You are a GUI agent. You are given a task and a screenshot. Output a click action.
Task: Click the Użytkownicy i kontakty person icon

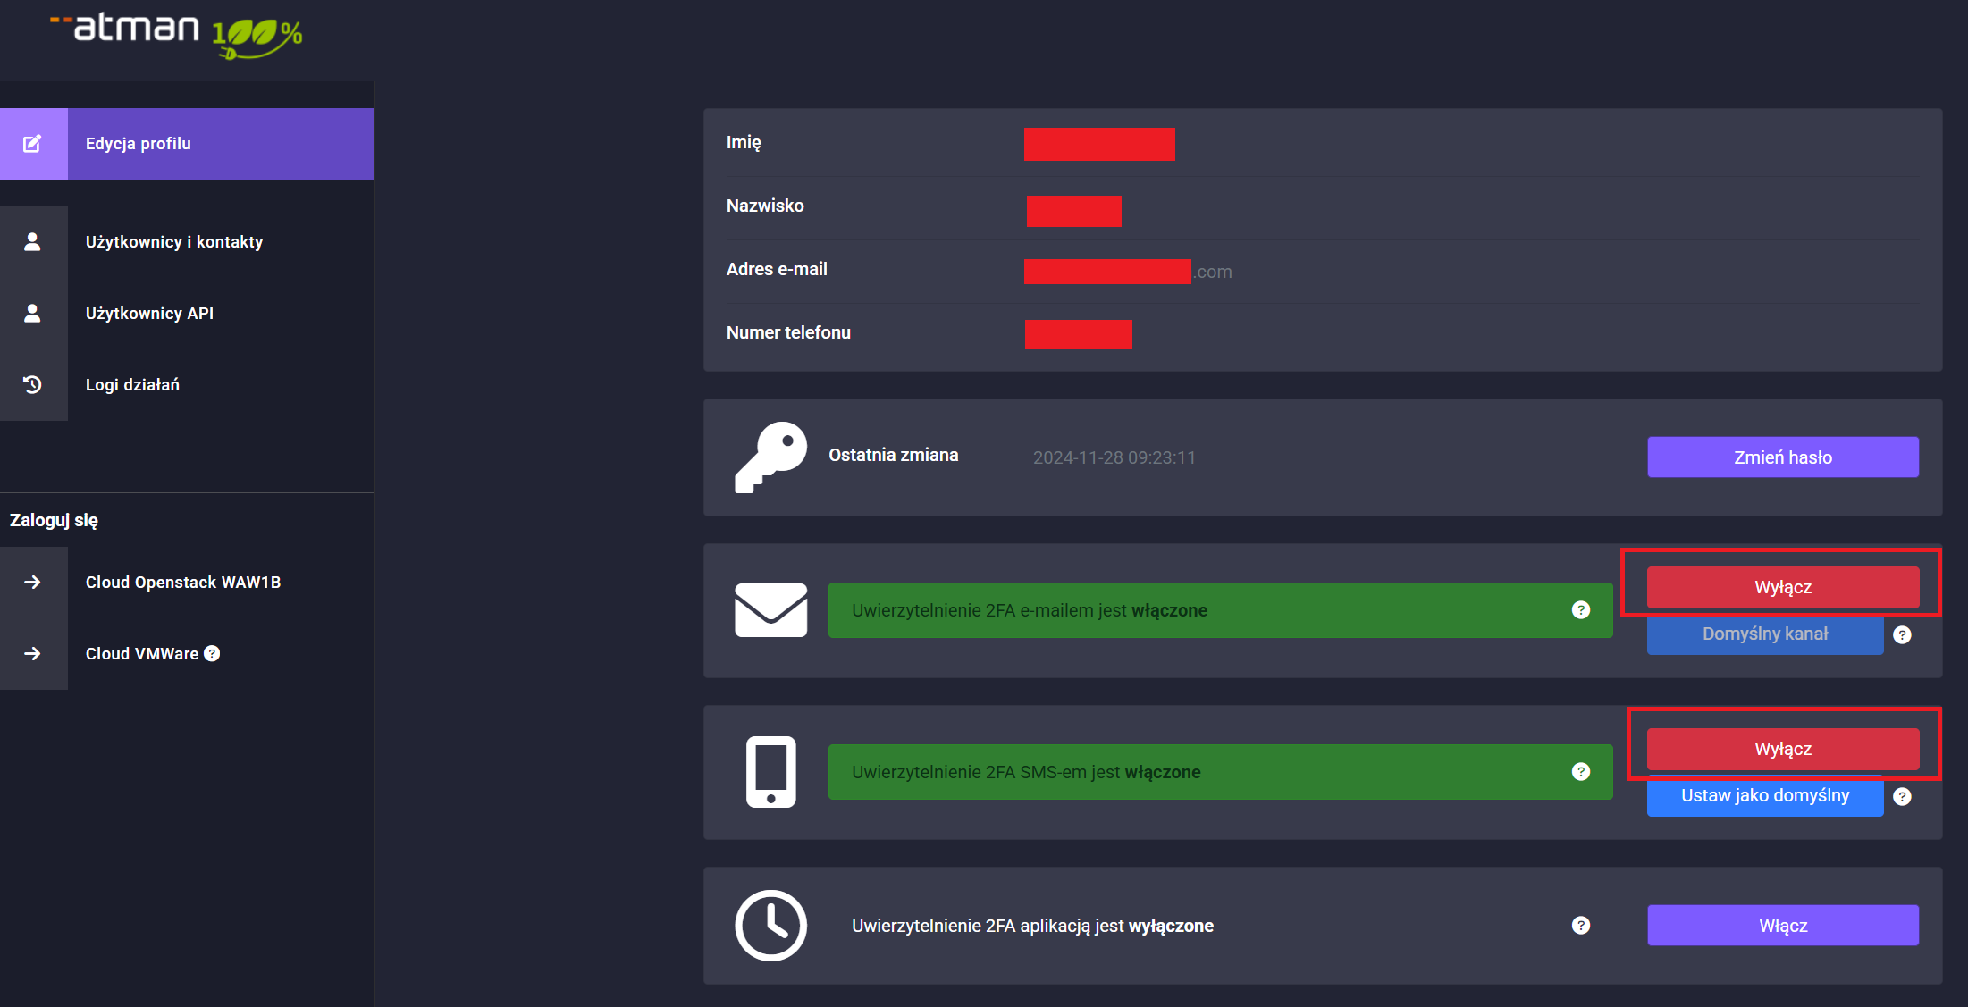tap(32, 242)
